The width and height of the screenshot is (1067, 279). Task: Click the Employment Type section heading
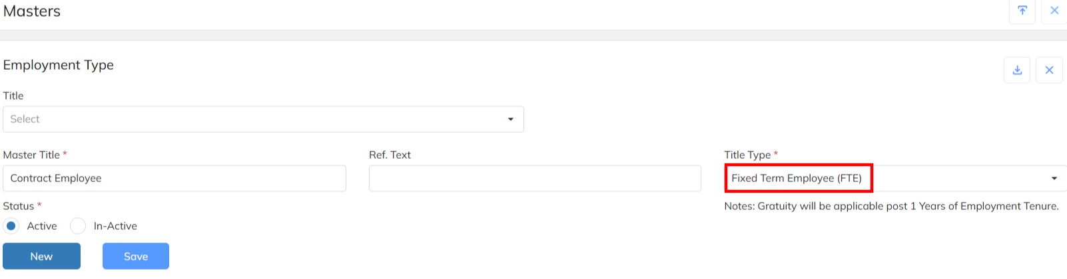(59, 65)
